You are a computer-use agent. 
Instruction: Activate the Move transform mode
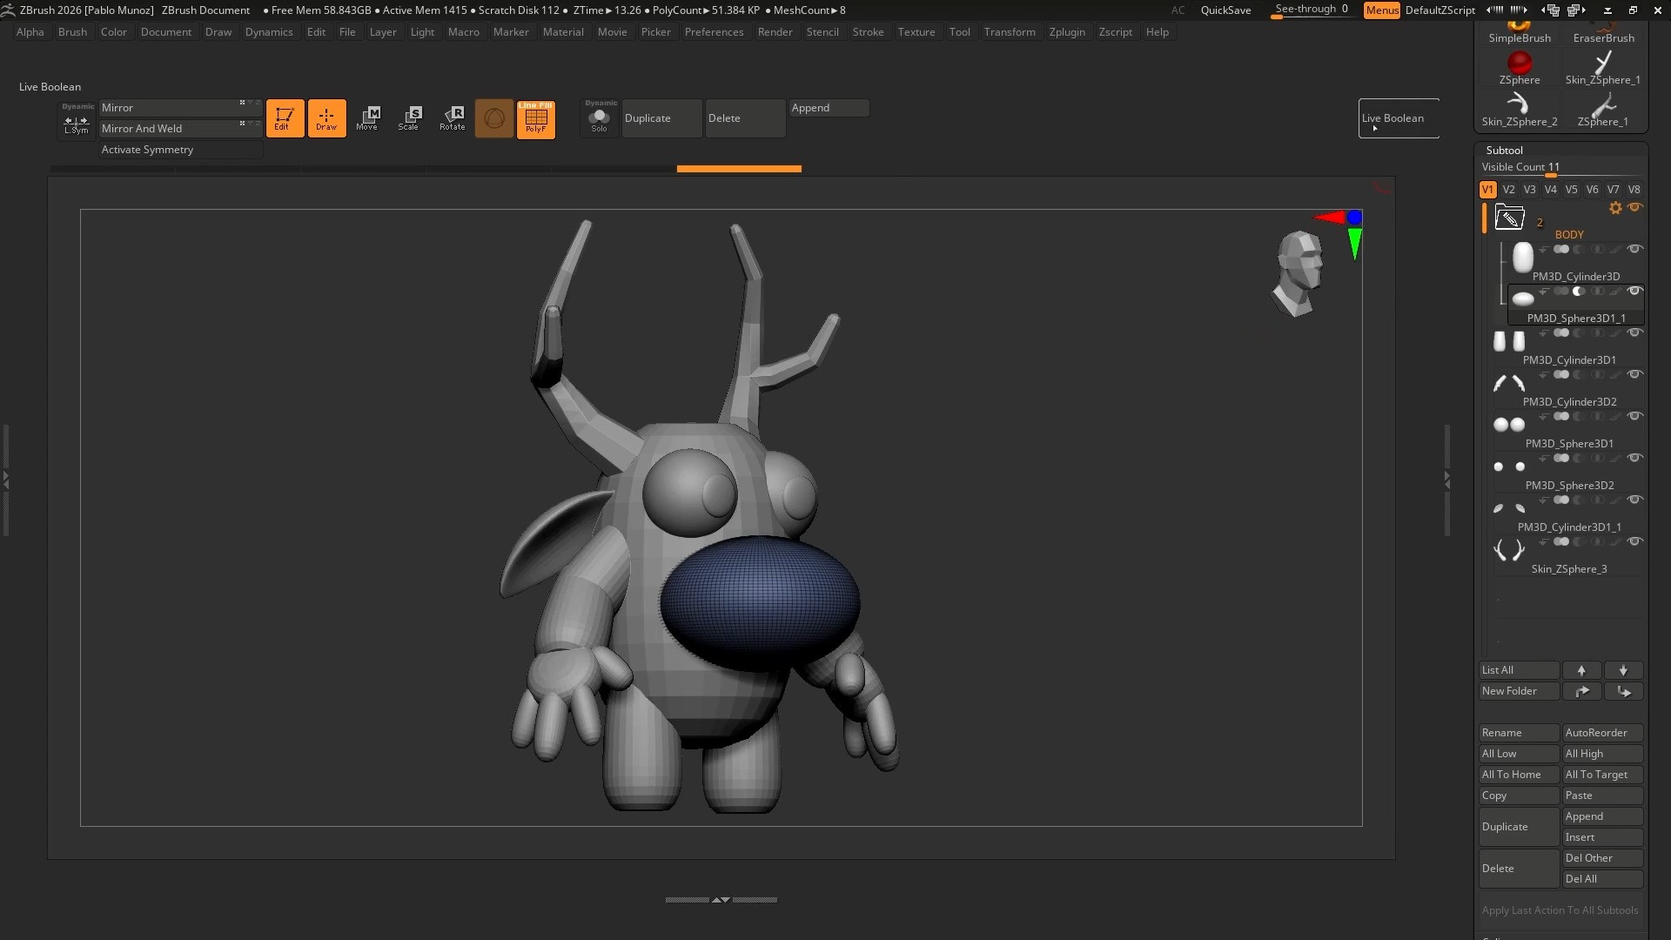point(367,117)
